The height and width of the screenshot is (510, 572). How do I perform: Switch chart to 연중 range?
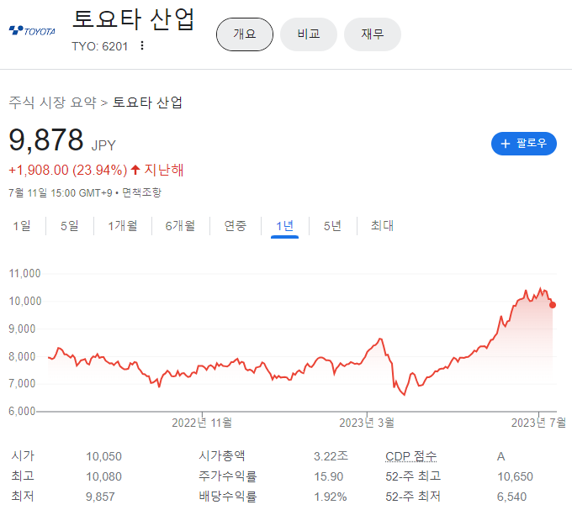pyautogui.click(x=236, y=226)
